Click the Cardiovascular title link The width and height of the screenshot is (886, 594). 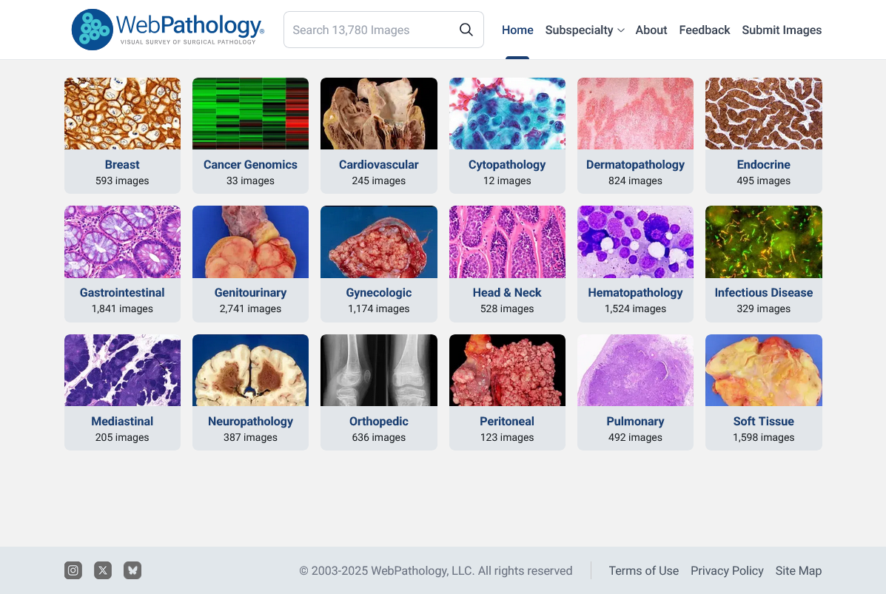(x=378, y=164)
